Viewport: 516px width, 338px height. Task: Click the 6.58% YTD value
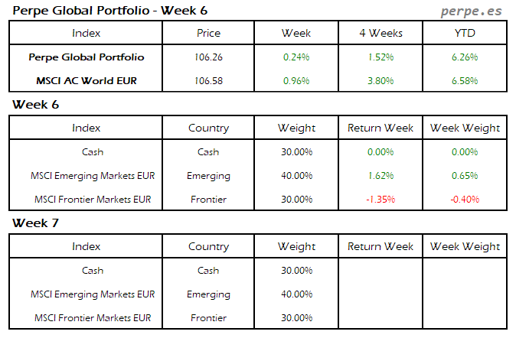click(465, 81)
